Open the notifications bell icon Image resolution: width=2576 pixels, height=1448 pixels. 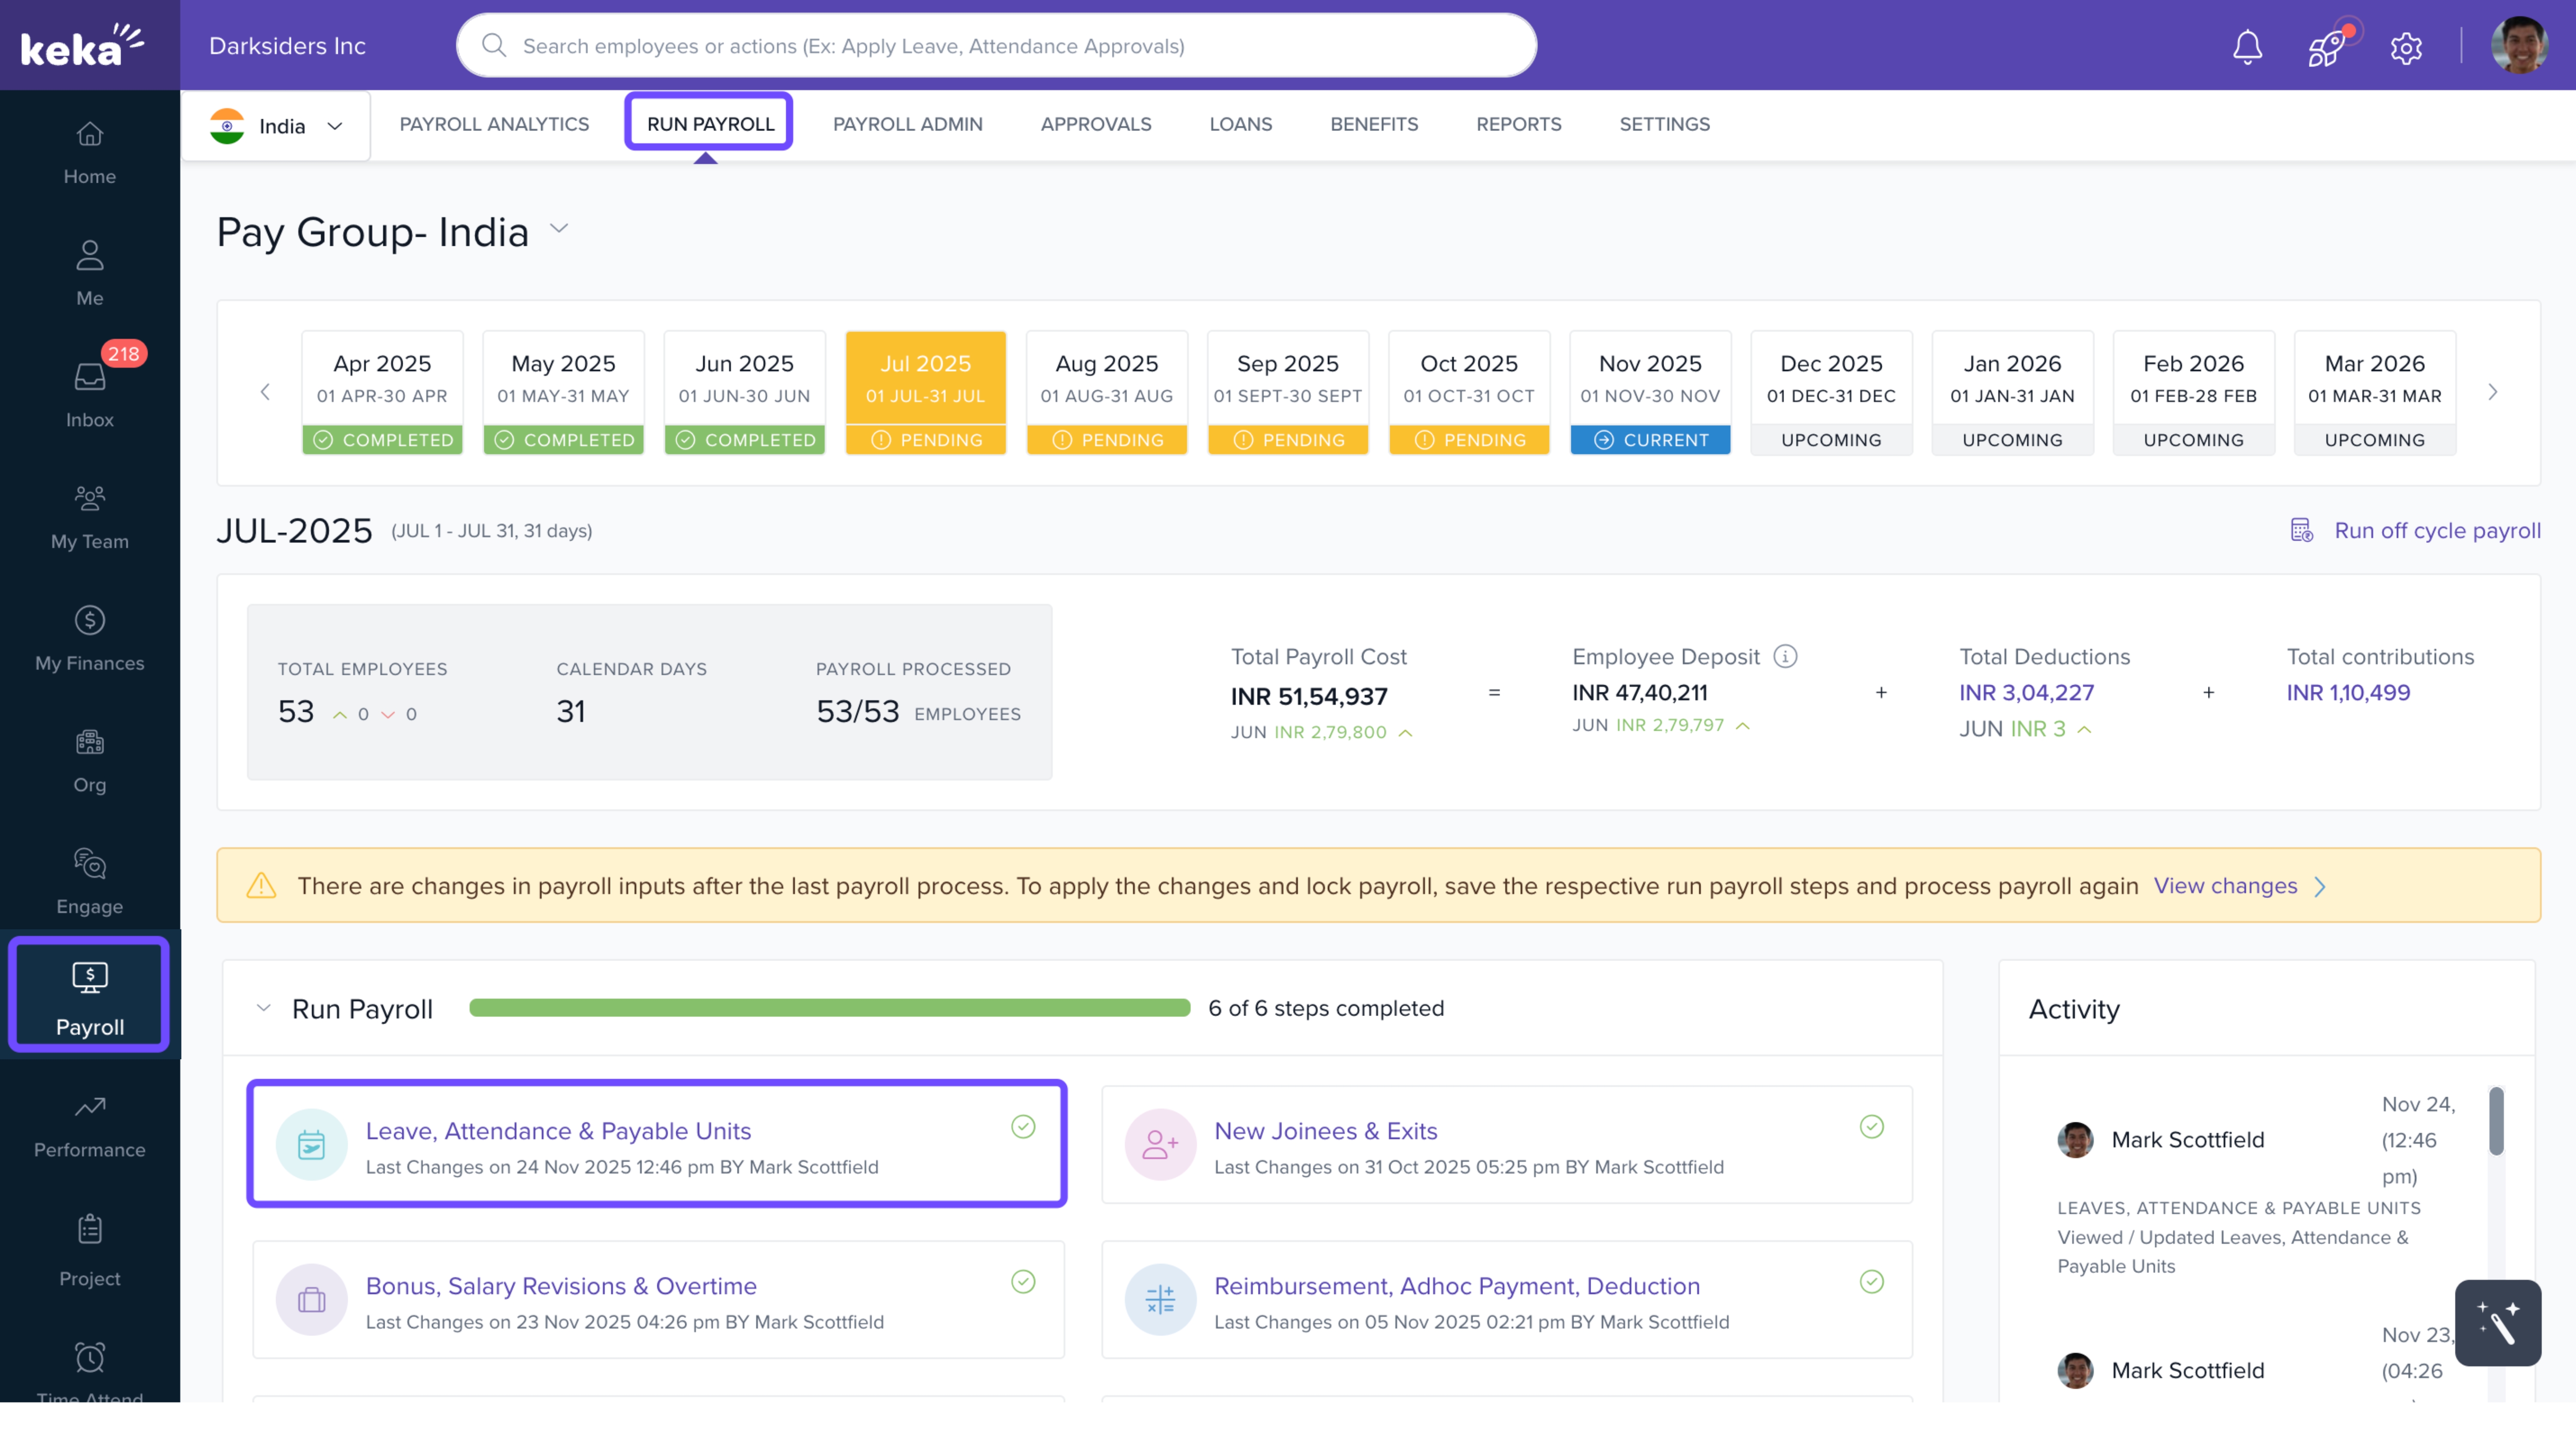2247,46
